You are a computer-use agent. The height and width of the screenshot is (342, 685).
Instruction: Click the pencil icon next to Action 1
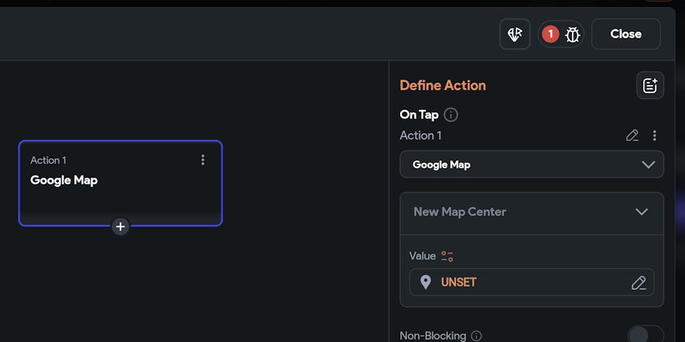632,136
